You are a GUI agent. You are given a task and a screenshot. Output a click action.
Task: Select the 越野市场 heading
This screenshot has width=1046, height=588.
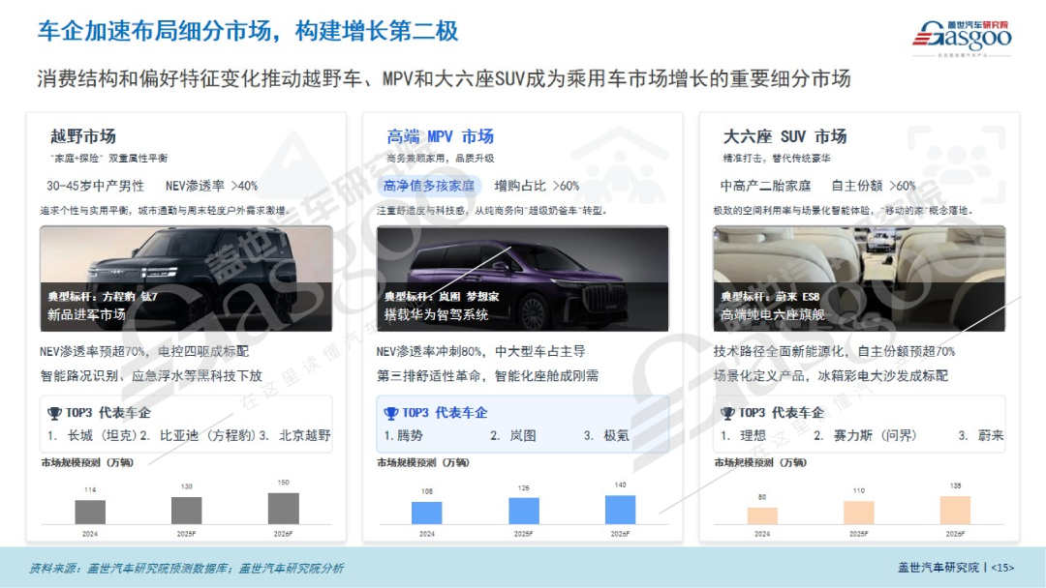tap(83, 136)
